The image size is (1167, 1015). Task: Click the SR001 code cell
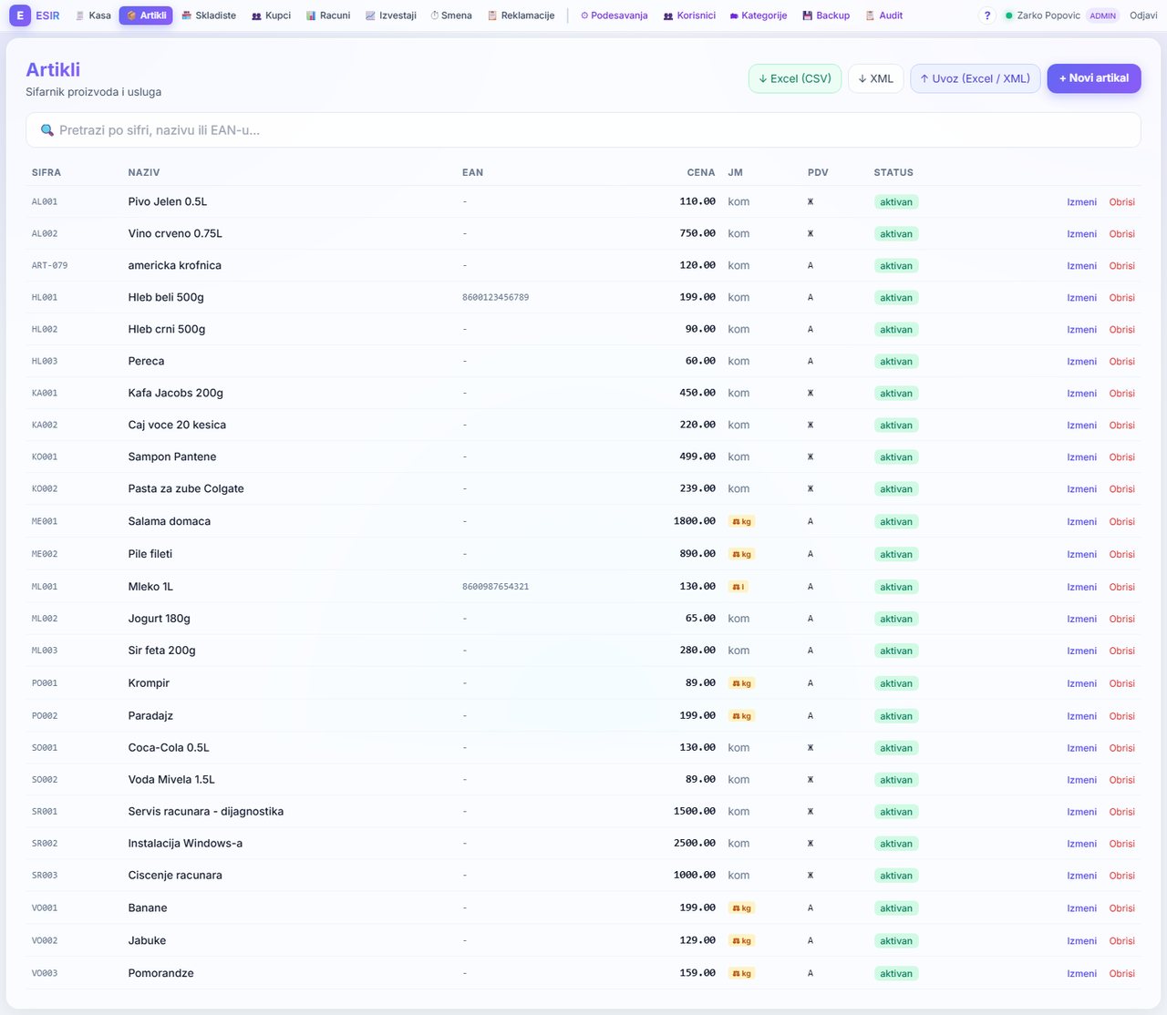click(45, 812)
